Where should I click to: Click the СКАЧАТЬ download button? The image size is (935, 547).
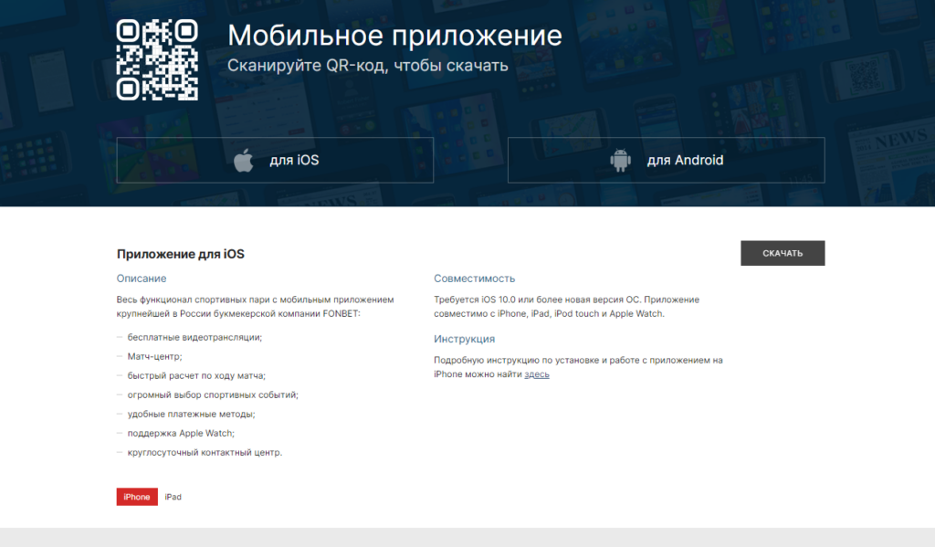tap(783, 254)
